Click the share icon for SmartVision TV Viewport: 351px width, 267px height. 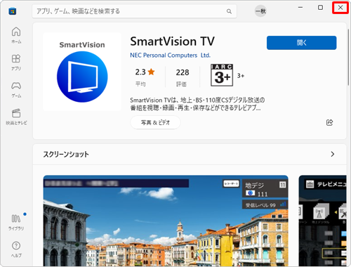pyautogui.click(x=329, y=122)
